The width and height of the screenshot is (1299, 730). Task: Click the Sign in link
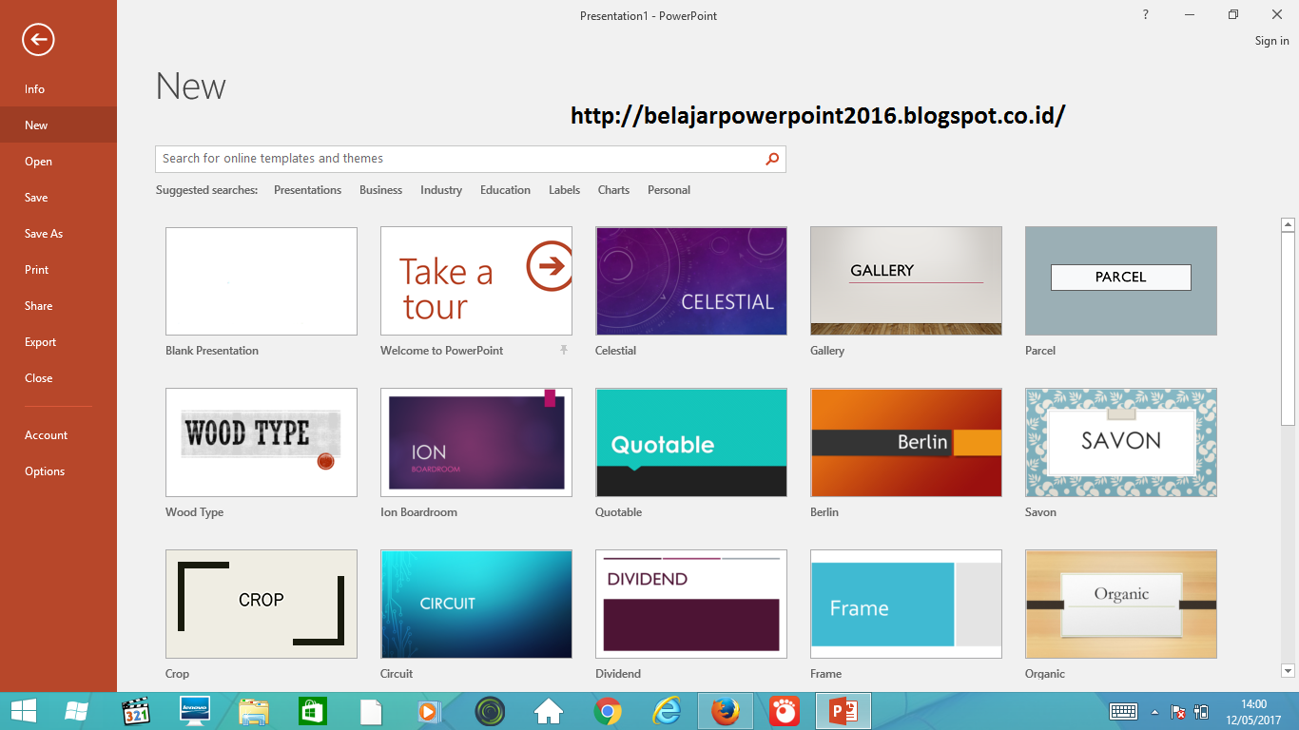pos(1271,40)
